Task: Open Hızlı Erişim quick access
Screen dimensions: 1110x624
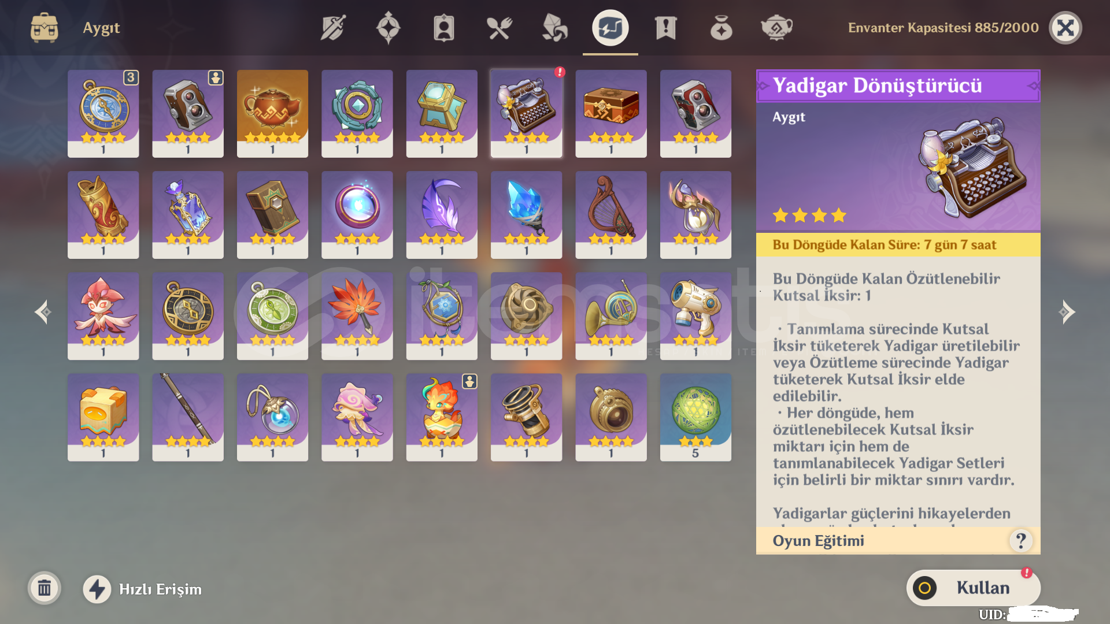Action: 142,589
